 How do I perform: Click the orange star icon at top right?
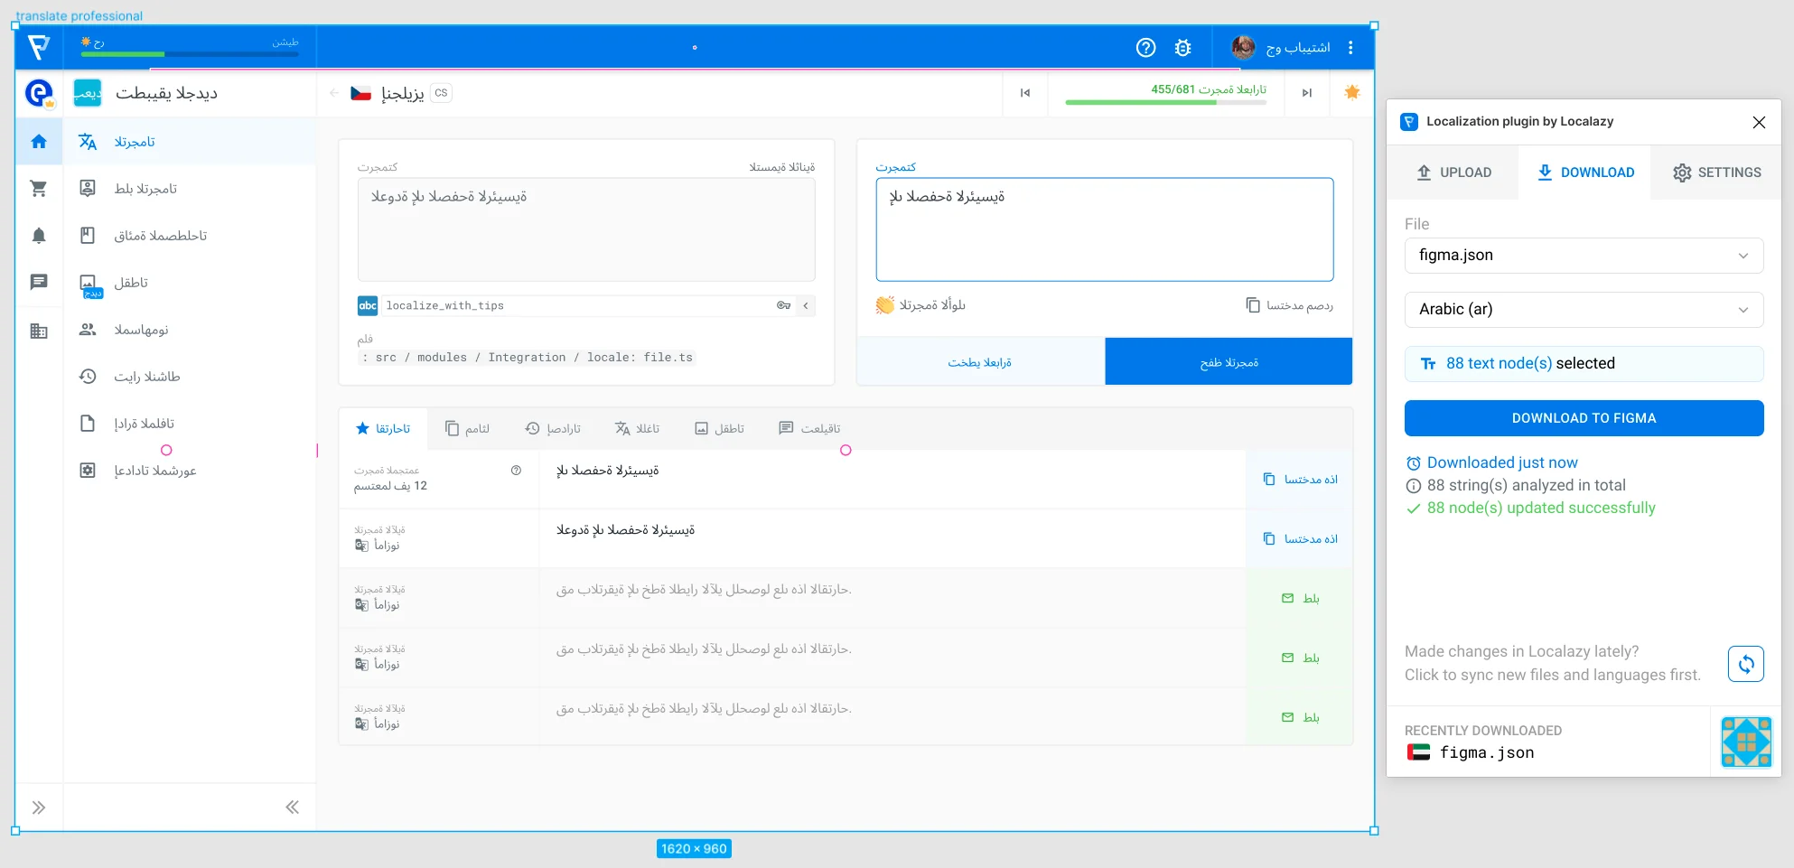pyautogui.click(x=1351, y=92)
